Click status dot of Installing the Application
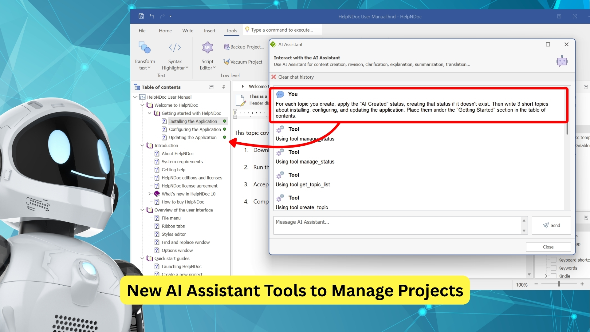This screenshot has height=332, width=590. (225, 121)
